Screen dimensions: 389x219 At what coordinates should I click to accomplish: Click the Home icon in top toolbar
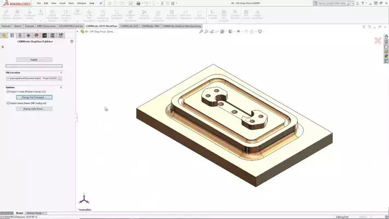tap(109, 3)
